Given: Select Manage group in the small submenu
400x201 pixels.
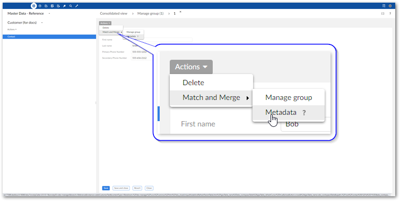Looking at the screenshot, I should pos(133,32).
